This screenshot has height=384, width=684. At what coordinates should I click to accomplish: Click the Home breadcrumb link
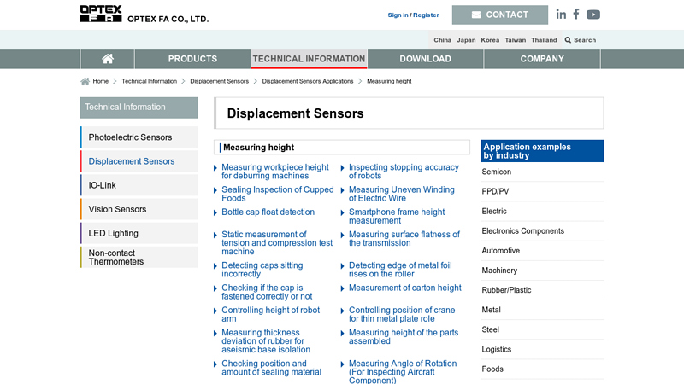point(100,81)
